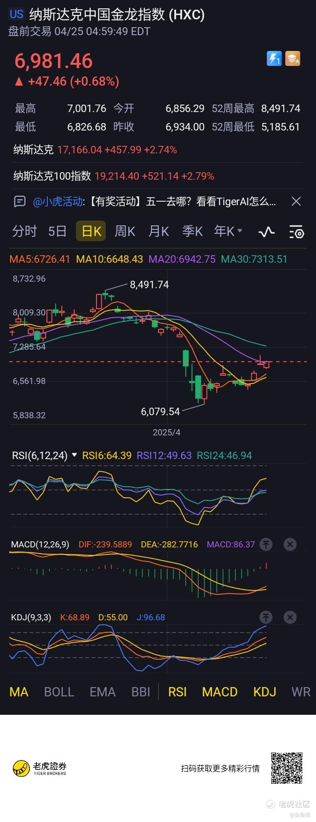Tap the RSI12:49.63 value
The image size is (316, 822).
(164, 456)
